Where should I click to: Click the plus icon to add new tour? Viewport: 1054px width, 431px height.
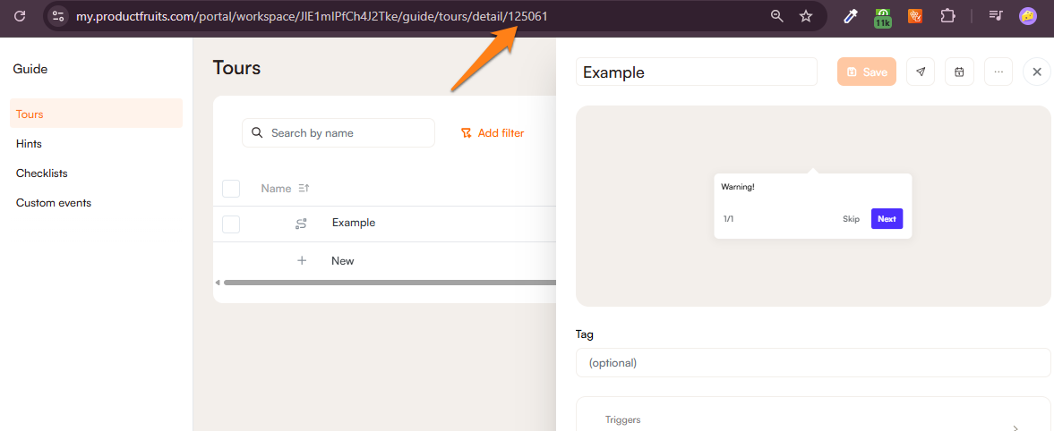(x=302, y=261)
